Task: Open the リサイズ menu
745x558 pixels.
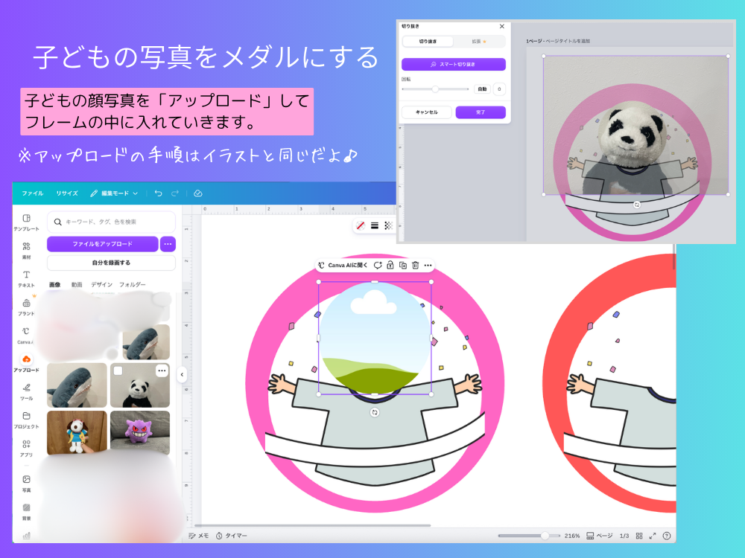Action: [67, 193]
